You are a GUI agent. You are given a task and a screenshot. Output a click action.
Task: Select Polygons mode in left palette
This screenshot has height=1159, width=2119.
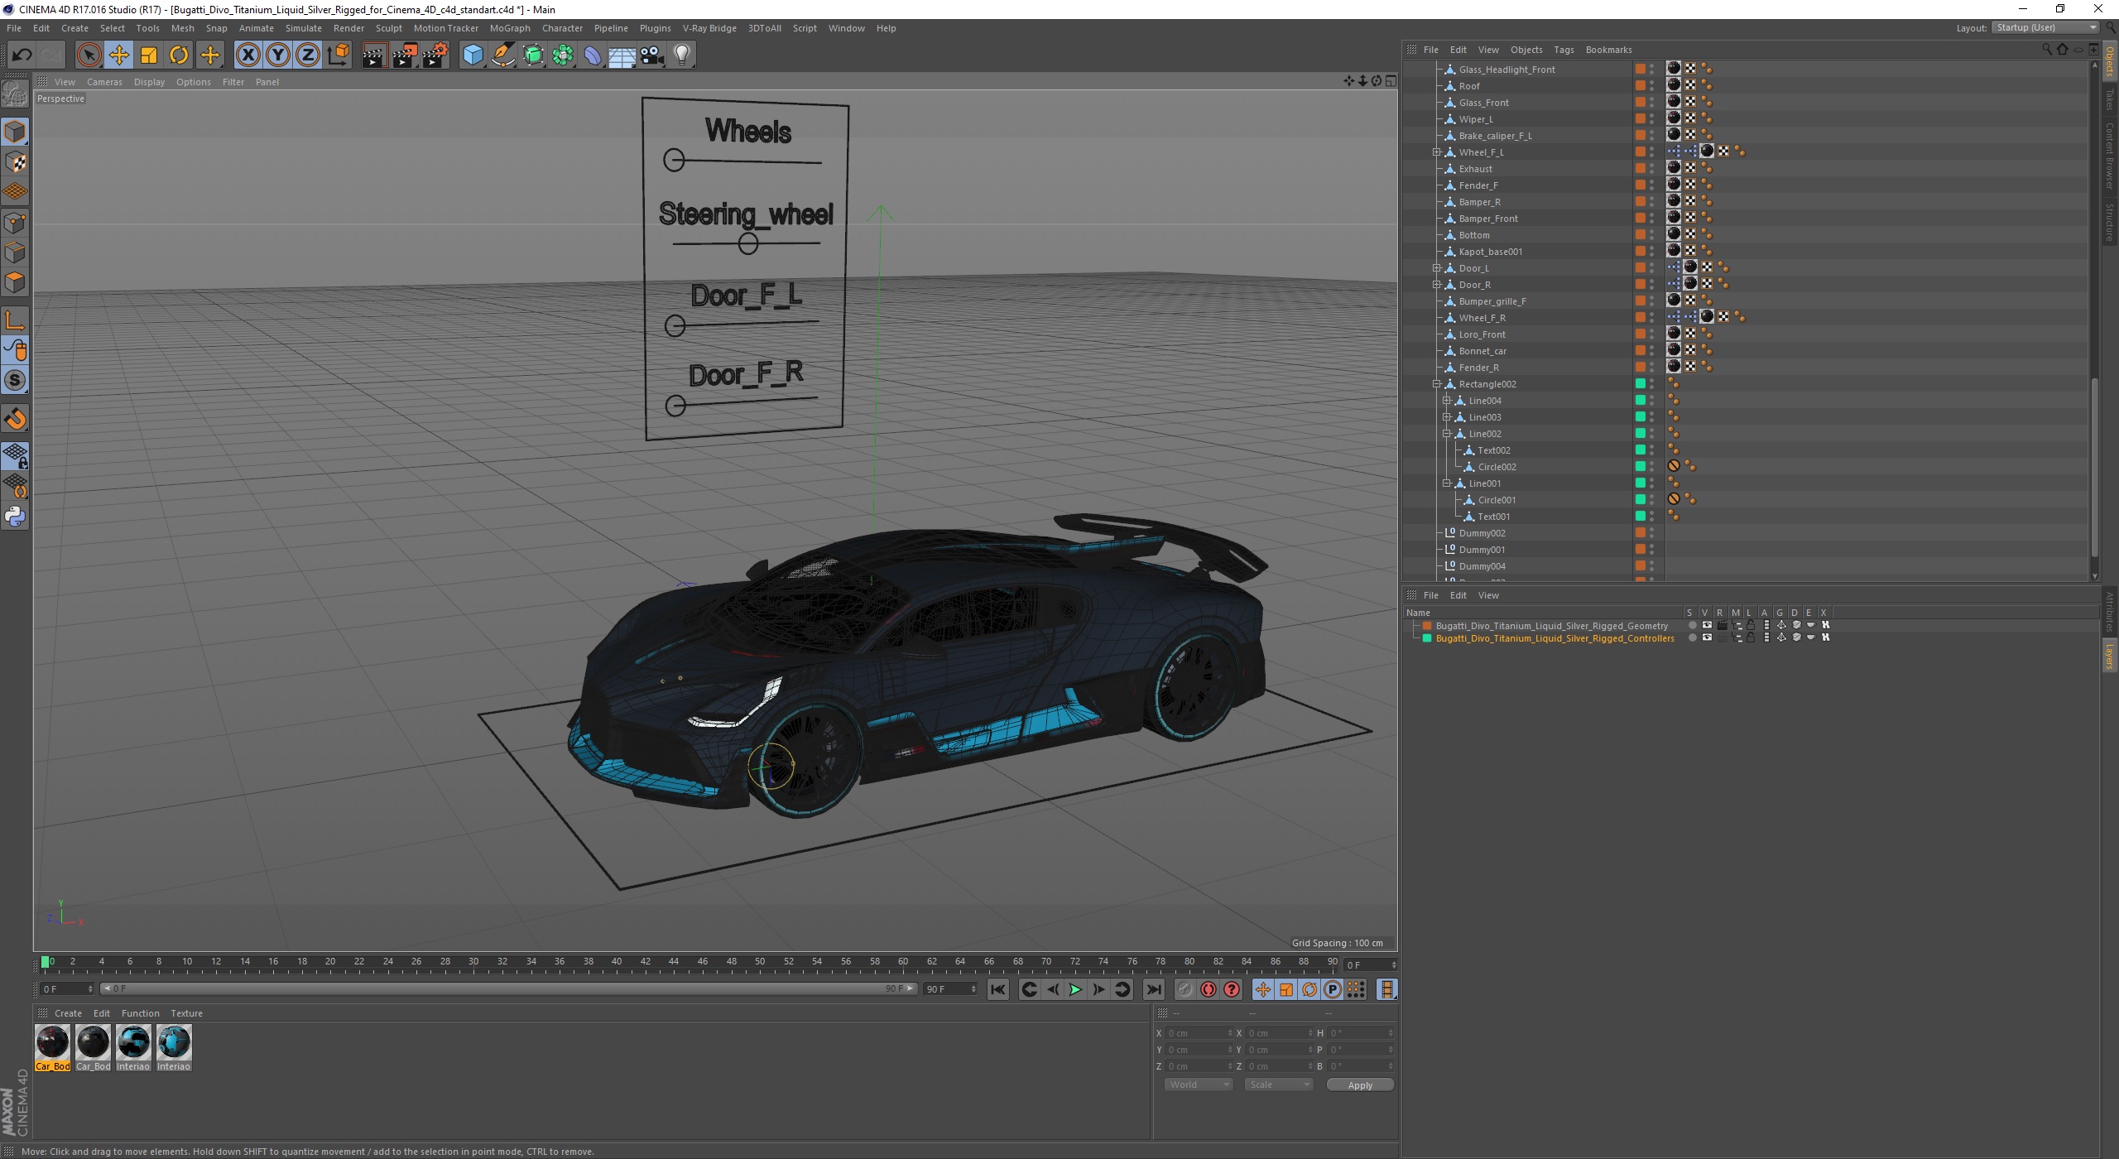[x=15, y=282]
